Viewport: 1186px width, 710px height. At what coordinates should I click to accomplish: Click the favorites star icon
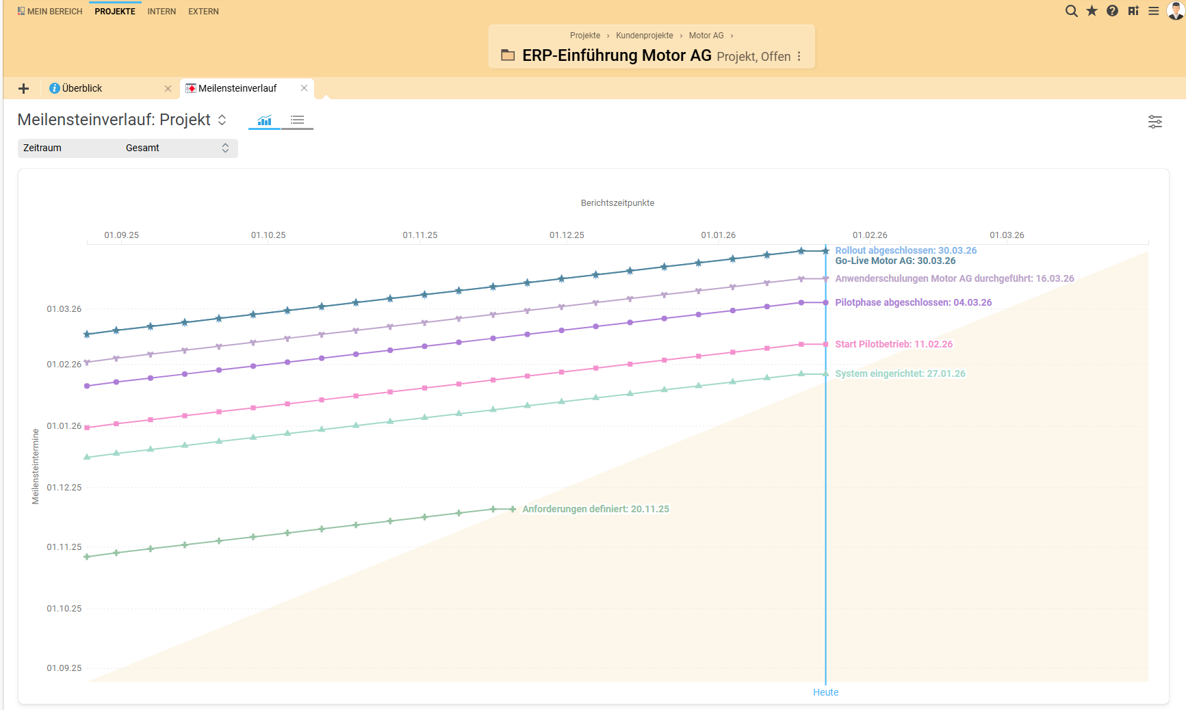pyautogui.click(x=1092, y=11)
